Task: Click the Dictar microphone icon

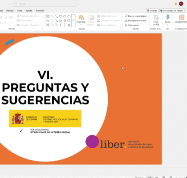Action: (x=168, y=20)
